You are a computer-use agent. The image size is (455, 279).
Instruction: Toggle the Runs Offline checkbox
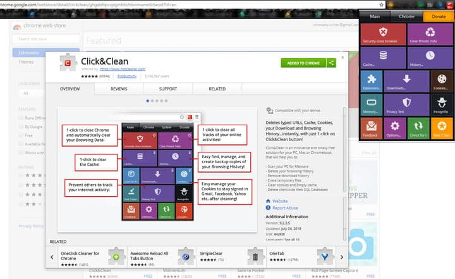(21, 118)
